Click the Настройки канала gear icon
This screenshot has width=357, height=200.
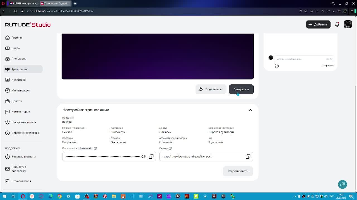[x=8, y=122]
